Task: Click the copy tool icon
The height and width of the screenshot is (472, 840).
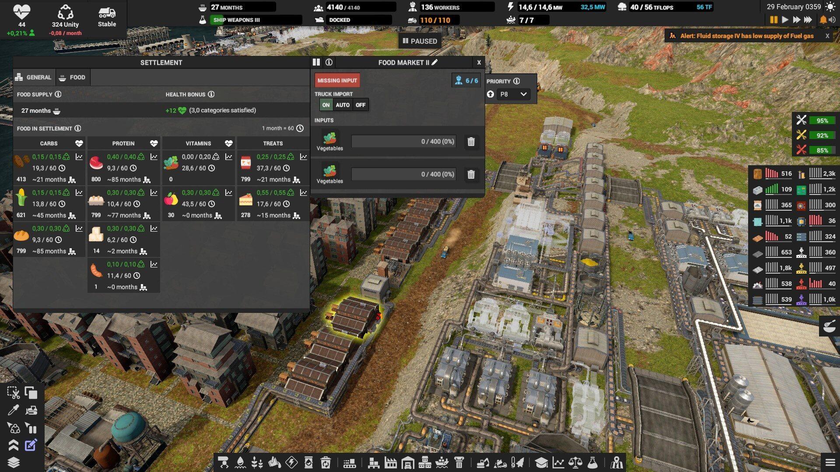Action: [31, 393]
